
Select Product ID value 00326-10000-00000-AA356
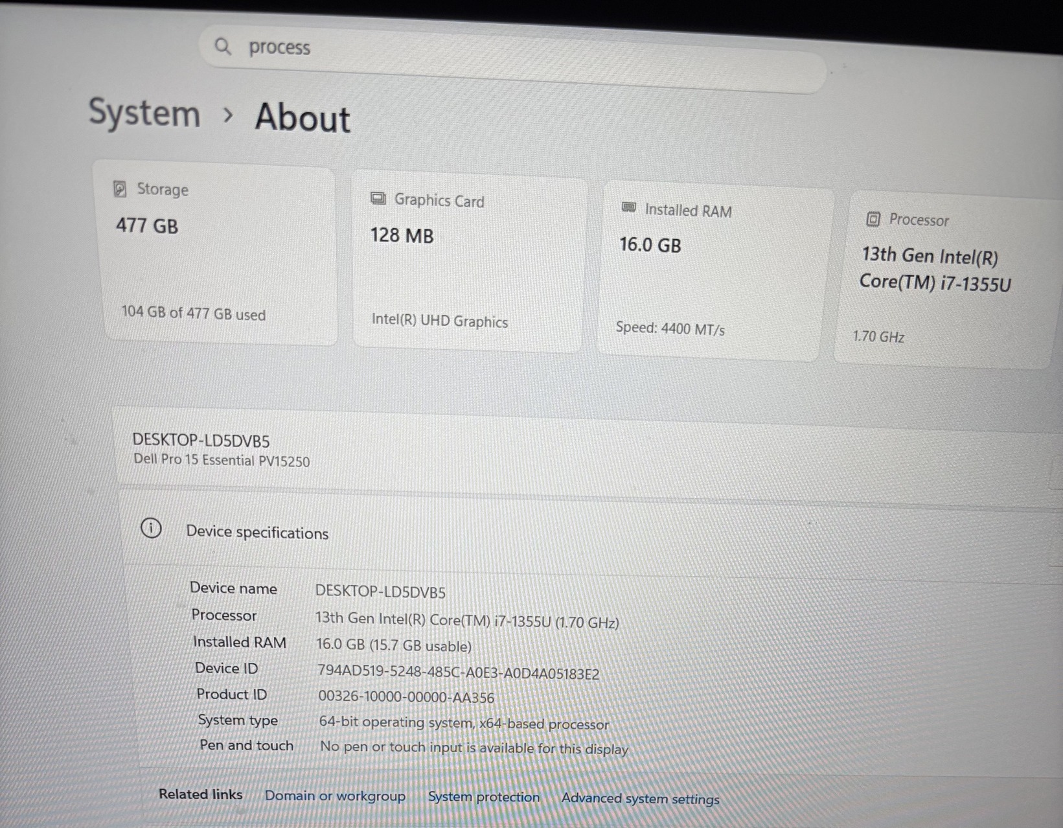pos(406,697)
